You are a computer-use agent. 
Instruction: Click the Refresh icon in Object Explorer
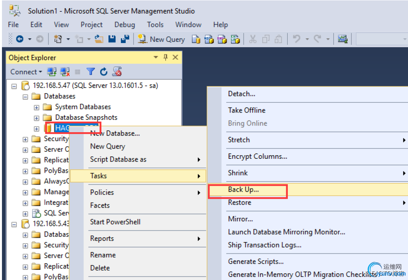click(x=103, y=72)
